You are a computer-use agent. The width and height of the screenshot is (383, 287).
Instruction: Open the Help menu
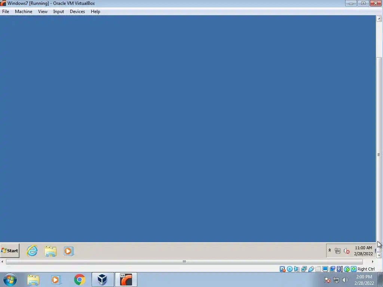95,12
